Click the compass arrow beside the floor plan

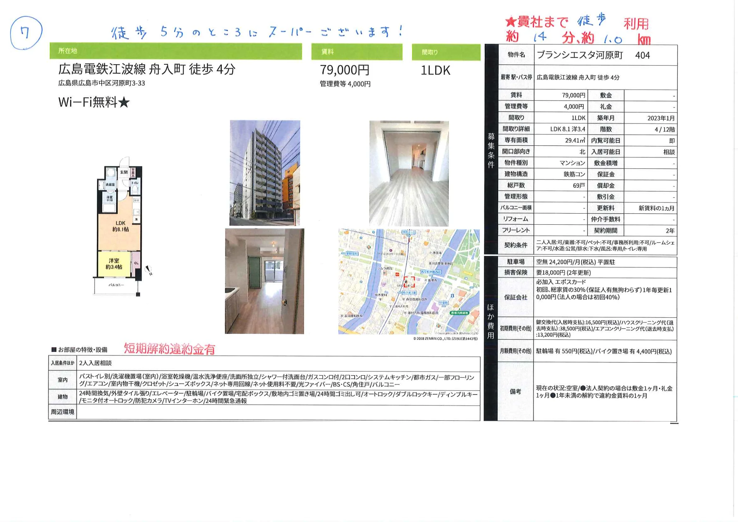149,270
